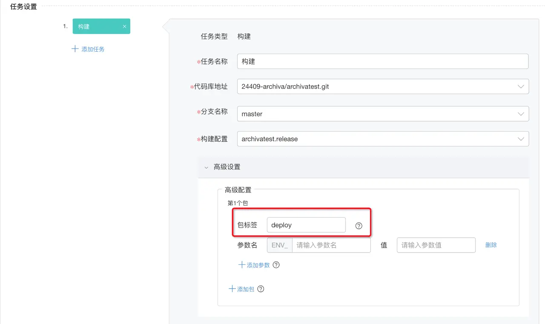Click the 请输入参数值 input field
Viewport: 545px width, 324px height.
436,245
